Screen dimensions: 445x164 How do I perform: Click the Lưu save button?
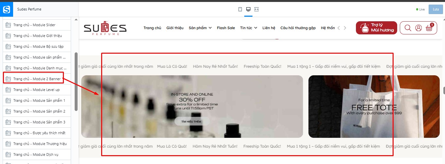(x=436, y=9)
